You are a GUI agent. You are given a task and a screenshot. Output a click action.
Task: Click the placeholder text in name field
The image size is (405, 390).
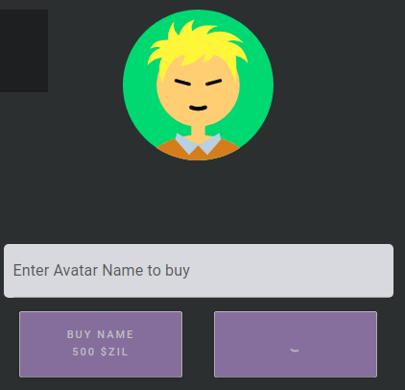(x=102, y=271)
